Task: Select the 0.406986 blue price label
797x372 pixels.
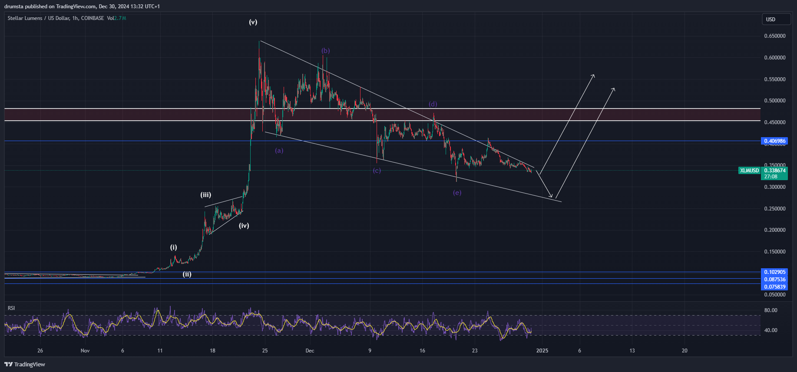Action: [x=775, y=141]
